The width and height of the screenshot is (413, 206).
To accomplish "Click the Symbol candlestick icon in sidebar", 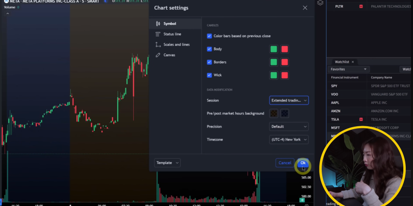I will click(x=158, y=24).
